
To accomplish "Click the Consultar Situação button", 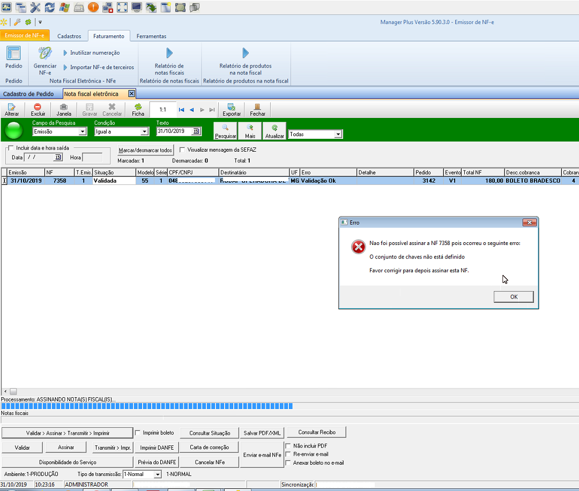I will [x=210, y=433].
